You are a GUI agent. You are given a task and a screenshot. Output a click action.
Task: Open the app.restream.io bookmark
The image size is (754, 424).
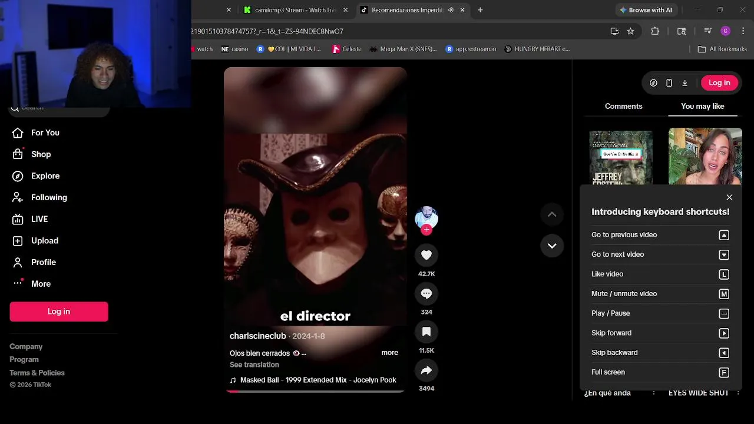(x=471, y=49)
